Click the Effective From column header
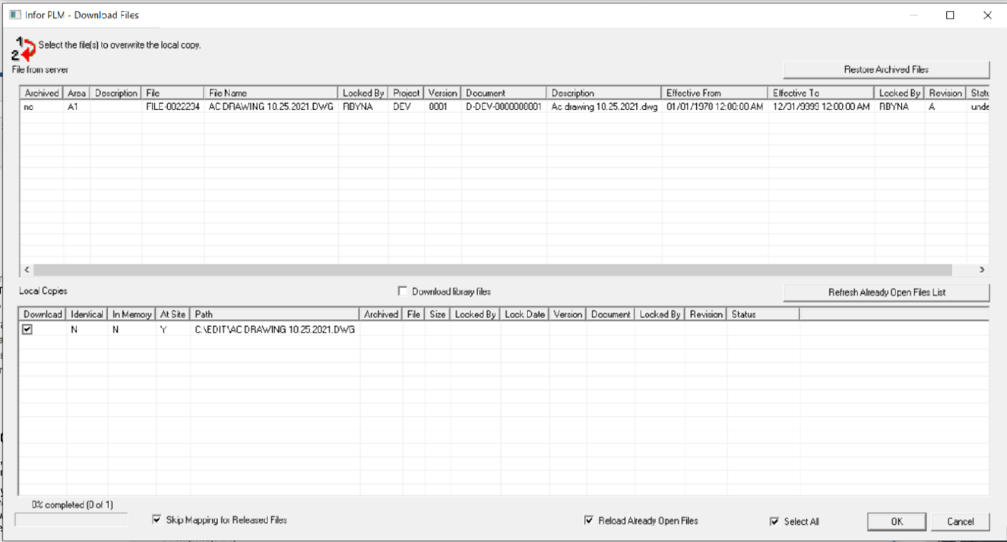 point(713,93)
